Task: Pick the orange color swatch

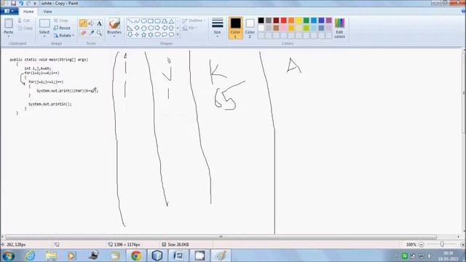Action: 291,20
